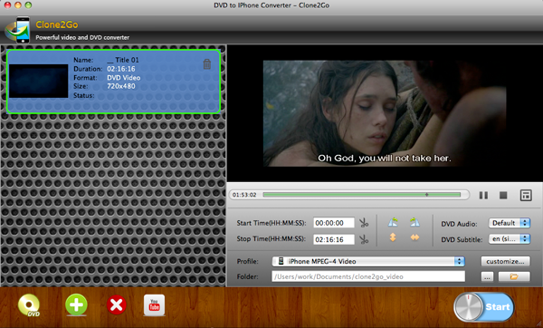The width and height of the screenshot is (543, 328).
Task: Flip video vertically icon
Action: (393, 237)
